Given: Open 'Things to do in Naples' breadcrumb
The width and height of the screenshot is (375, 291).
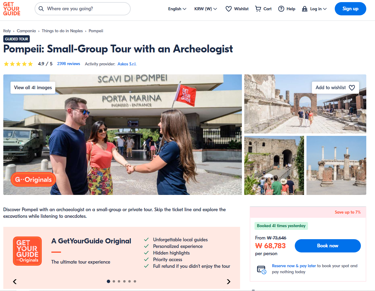Looking at the screenshot, I should (x=62, y=31).
